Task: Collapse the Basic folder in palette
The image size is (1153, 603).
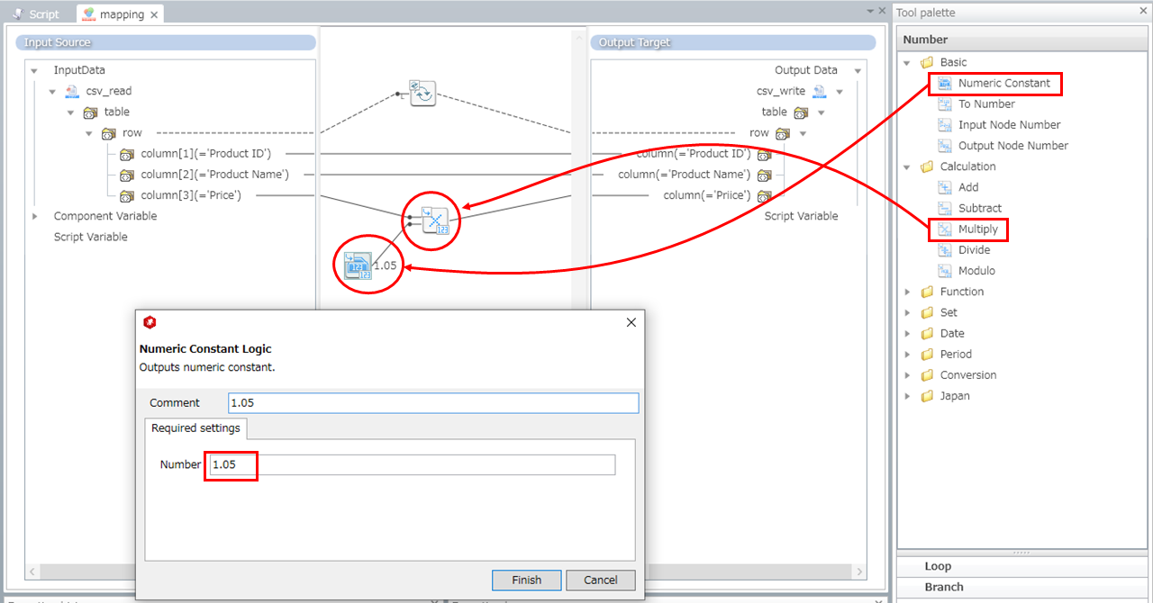Action: (907, 63)
